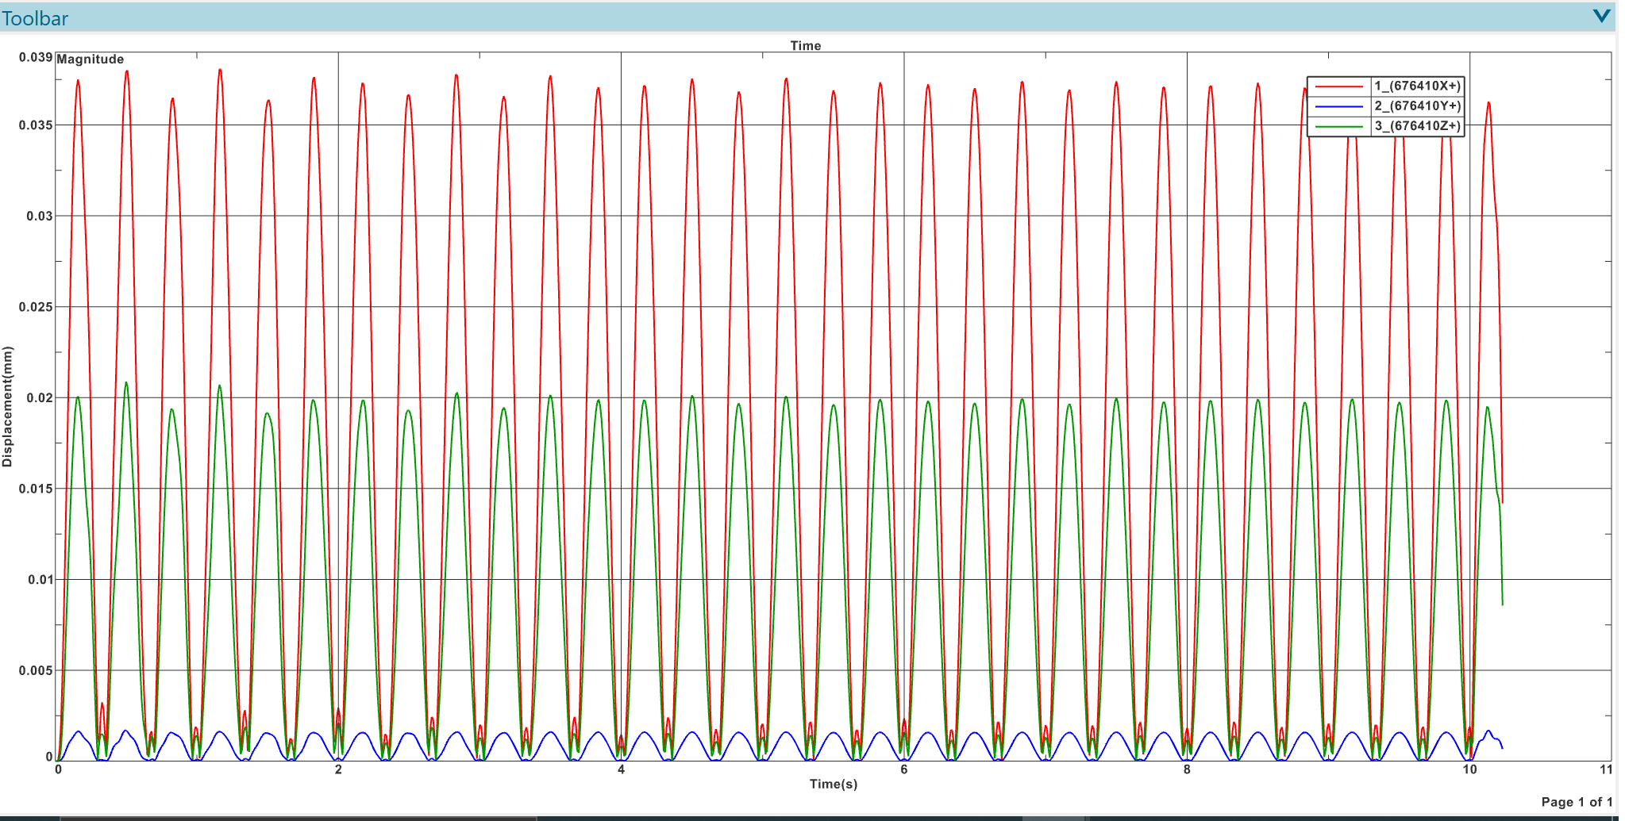
Task: Click the 2 tick on time axis
Action: 338,769
